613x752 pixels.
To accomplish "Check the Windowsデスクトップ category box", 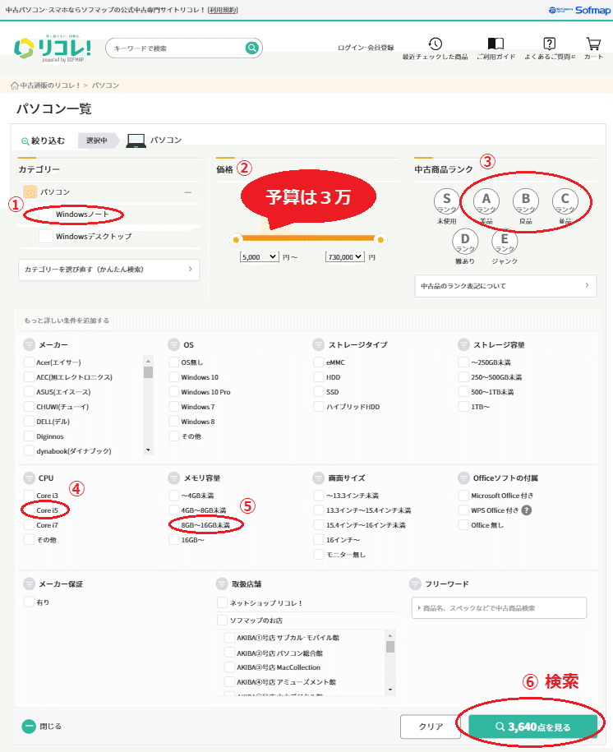I will point(46,237).
